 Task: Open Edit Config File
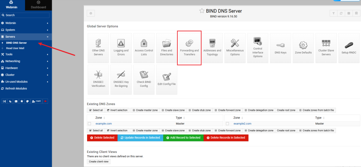point(167,79)
